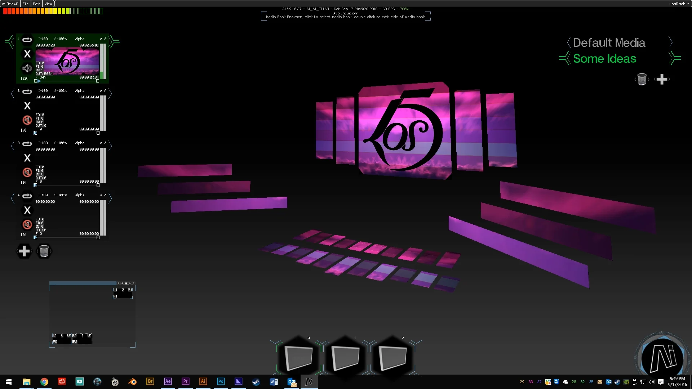The image size is (692, 389).
Task: Click left bracket beside Some Ideas
Action: coord(565,58)
